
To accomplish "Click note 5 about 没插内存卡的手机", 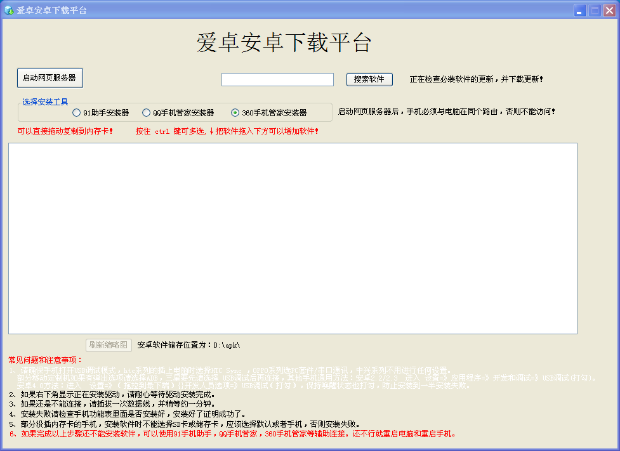I will pyautogui.click(x=184, y=424).
